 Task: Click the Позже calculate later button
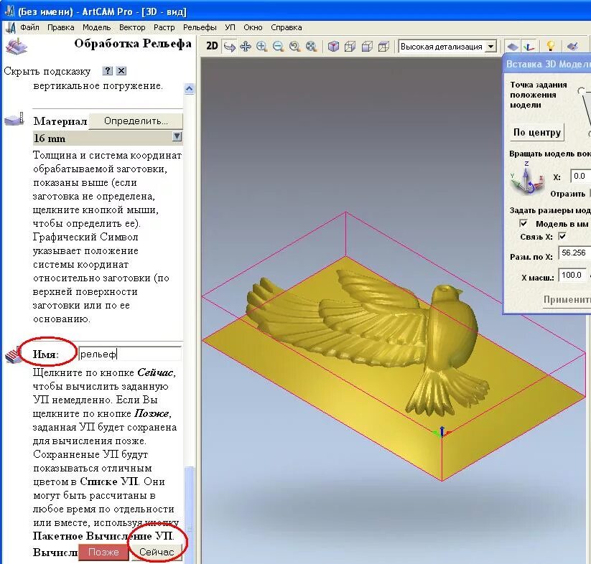[x=103, y=552]
